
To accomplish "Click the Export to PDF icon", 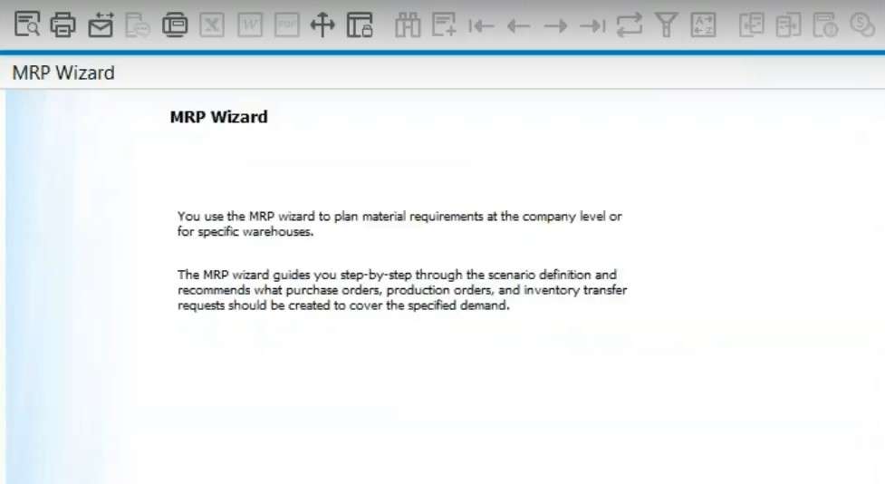I will click(287, 24).
